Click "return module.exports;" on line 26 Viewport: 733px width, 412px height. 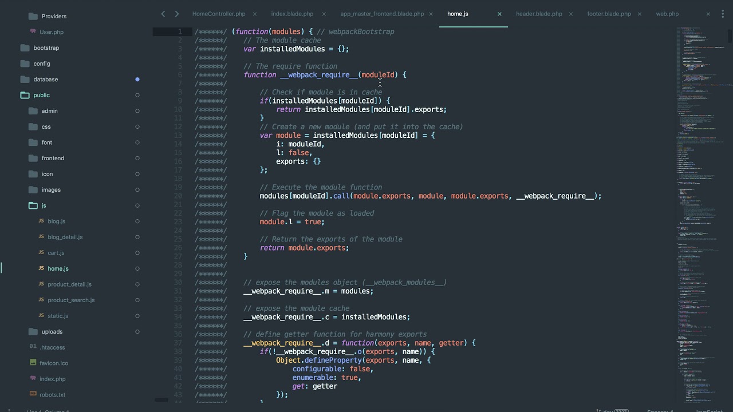[304, 248]
